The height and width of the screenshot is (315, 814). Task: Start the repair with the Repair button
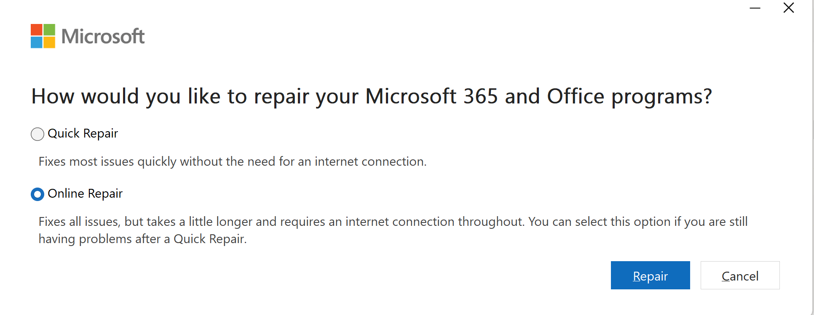[x=650, y=275]
